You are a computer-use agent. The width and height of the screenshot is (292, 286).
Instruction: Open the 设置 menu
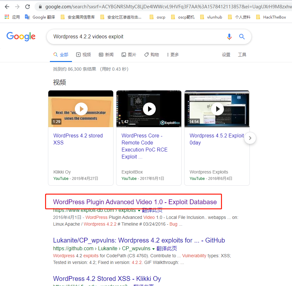click(x=226, y=55)
